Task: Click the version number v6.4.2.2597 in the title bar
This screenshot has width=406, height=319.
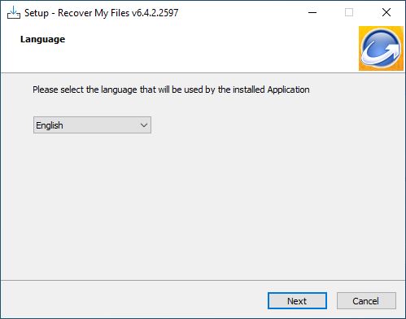Action: [x=155, y=13]
